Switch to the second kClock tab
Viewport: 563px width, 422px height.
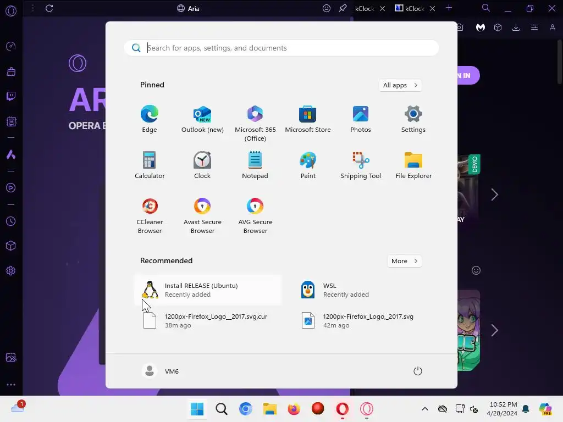pyautogui.click(x=410, y=9)
